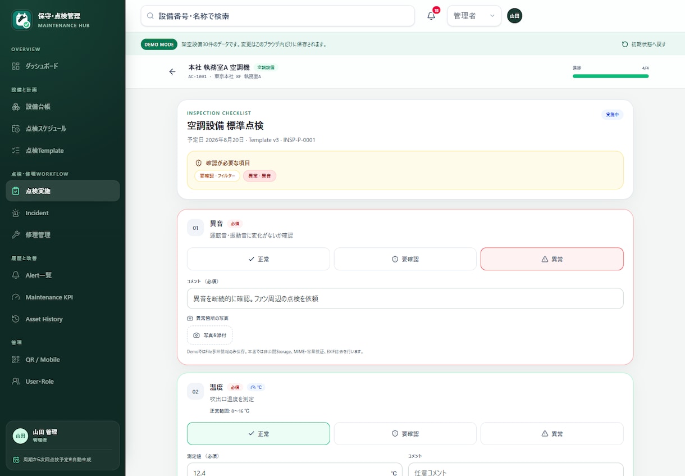
Task: Open Maintenance KPI in the sidebar
Action: (x=63, y=297)
